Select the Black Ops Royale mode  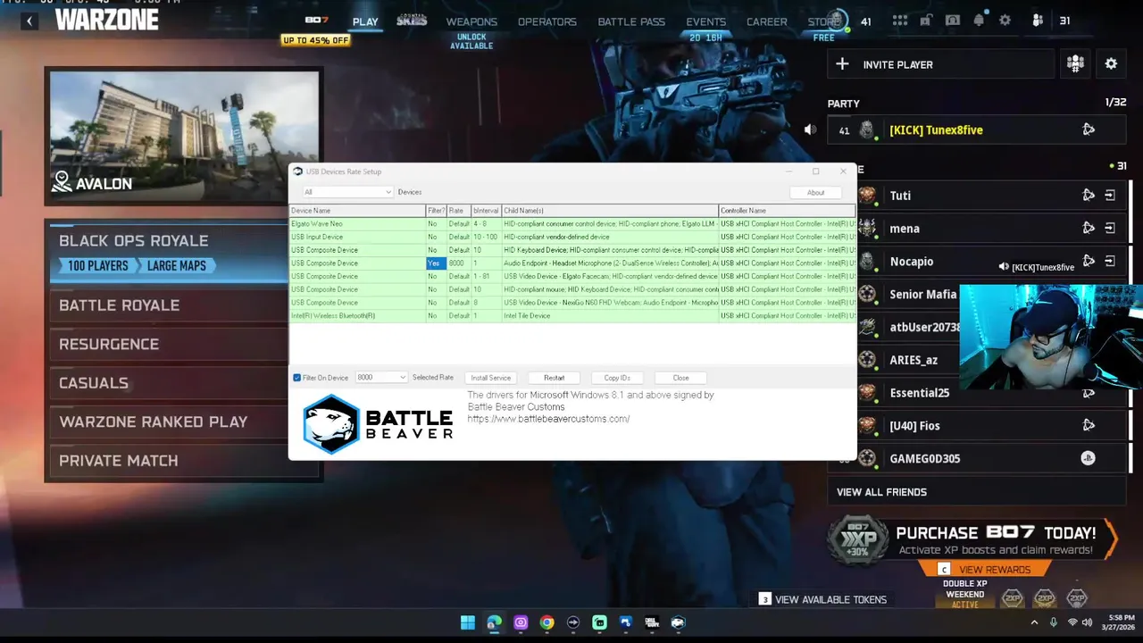tap(169, 252)
